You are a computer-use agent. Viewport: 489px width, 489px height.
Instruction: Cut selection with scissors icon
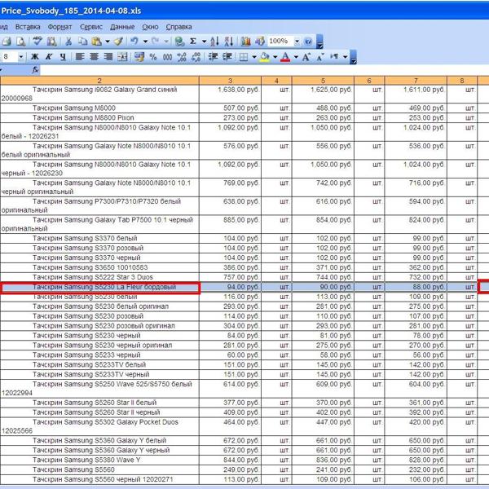click(68, 42)
